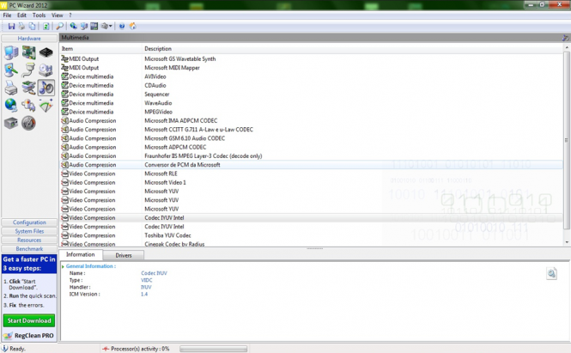Switch to the Drivers tab
Image resolution: width=571 pixels, height=353 pixels.
pyautogui.click(x=124, y=255)
